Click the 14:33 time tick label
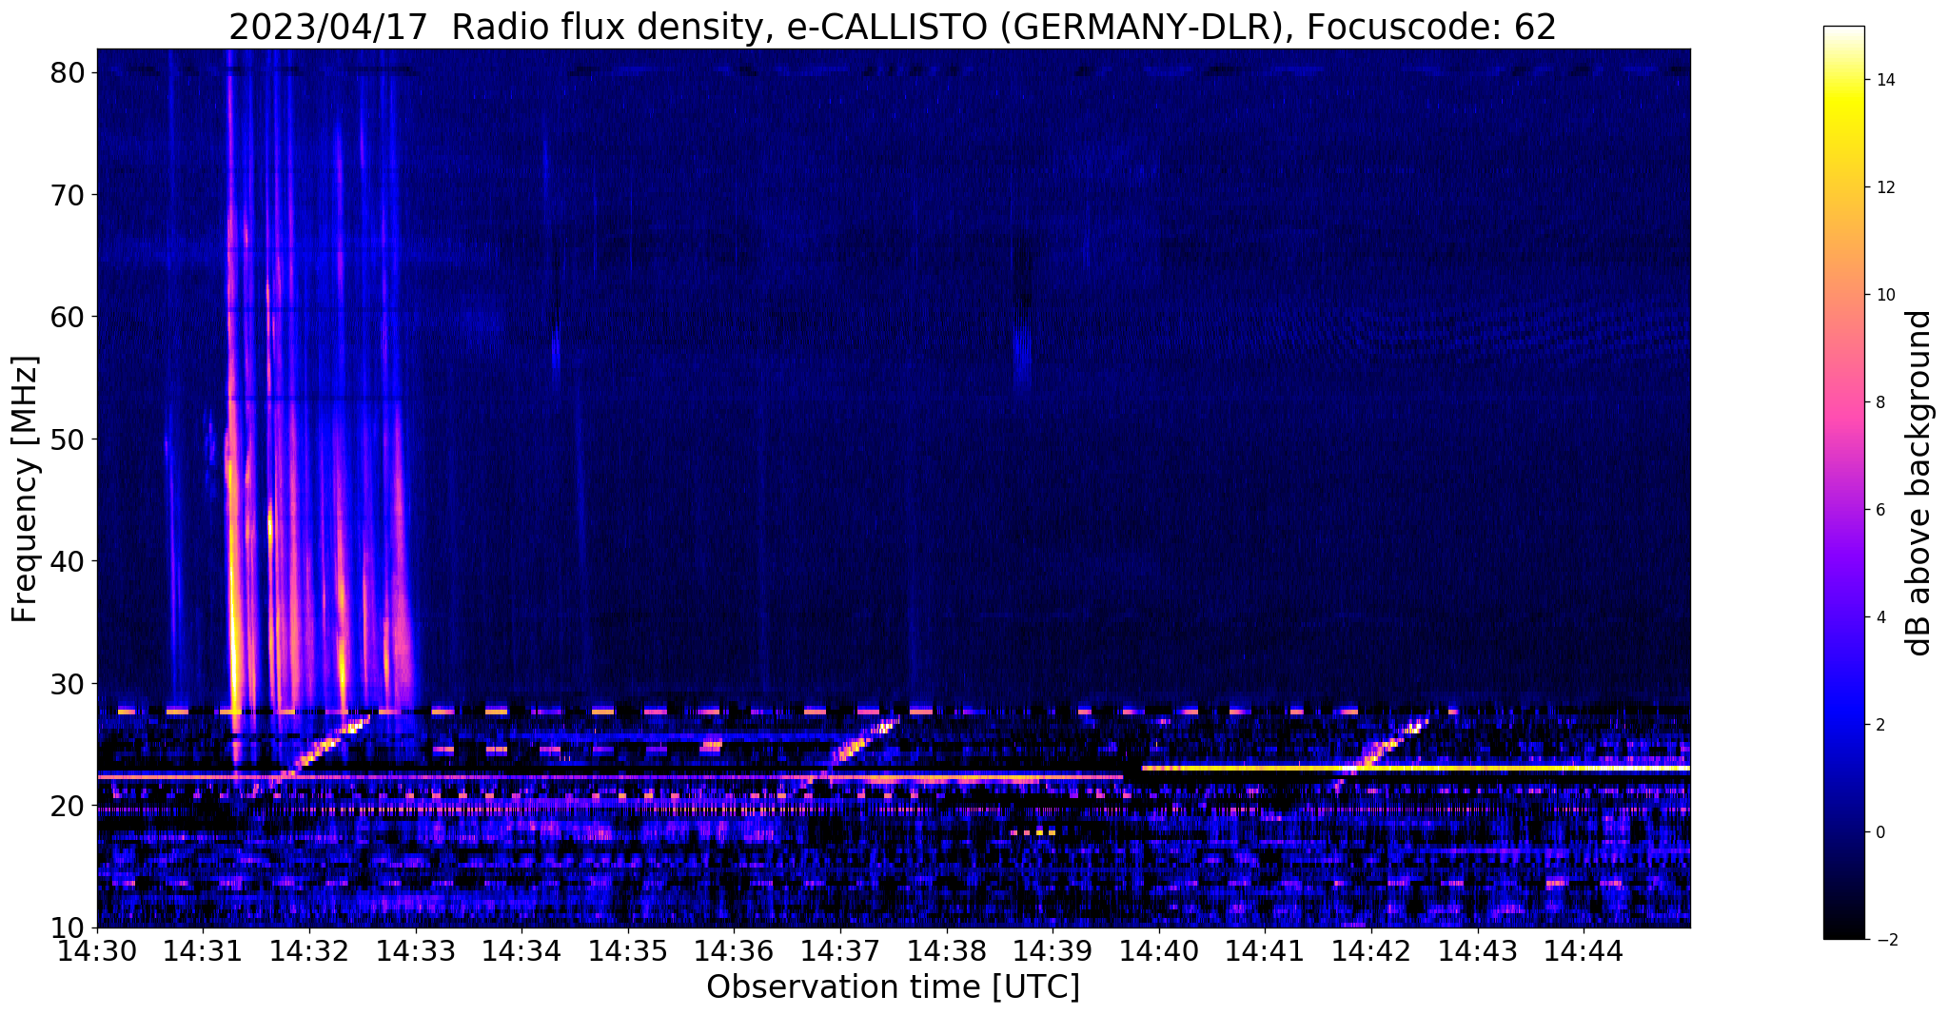 416,951
